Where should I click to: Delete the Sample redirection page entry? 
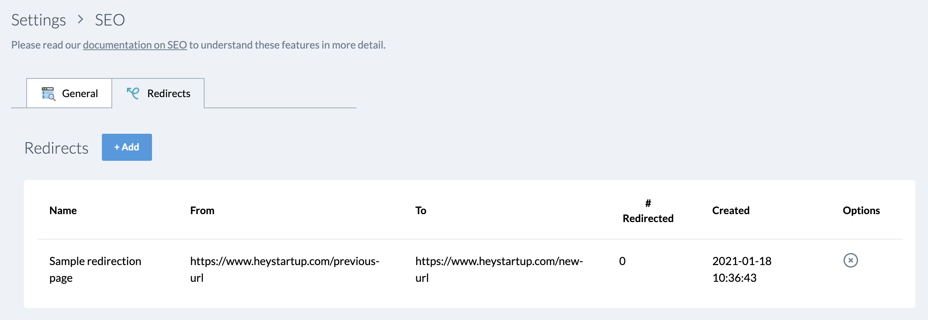tap(850, 260)
